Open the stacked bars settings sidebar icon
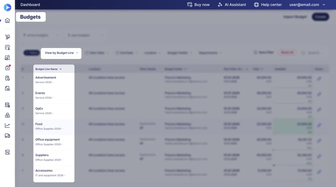The width and height of the screenshot is (336, 187). (8, 152)
